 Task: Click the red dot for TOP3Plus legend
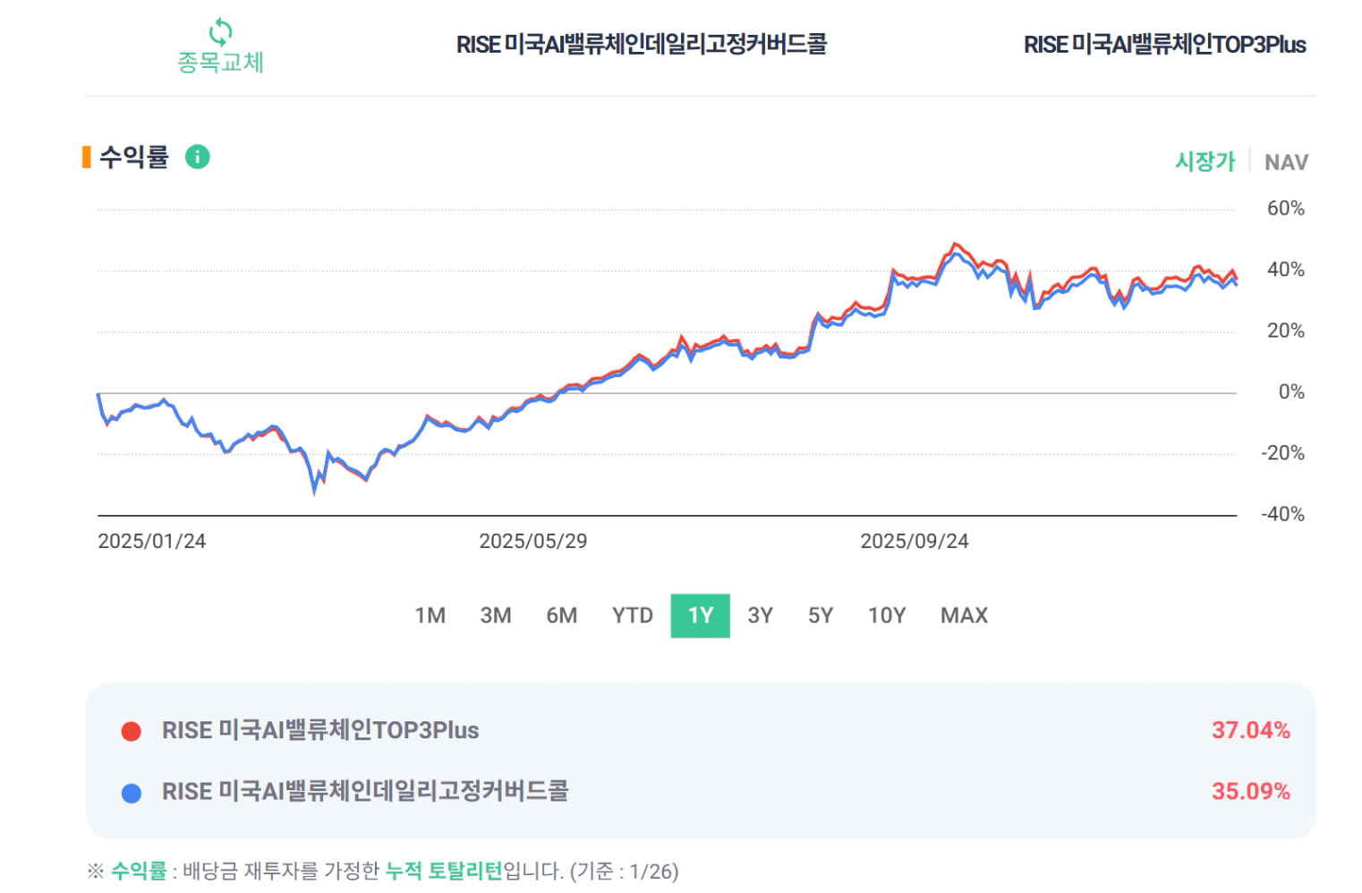click(x=132, y=732)
